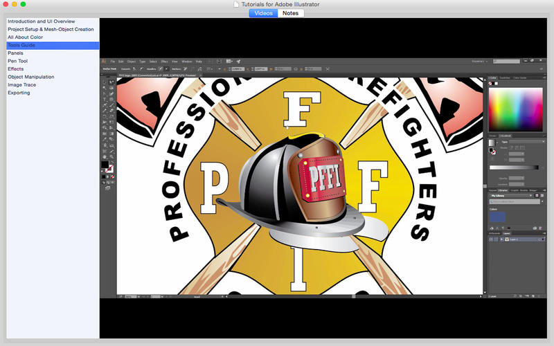This screenshot has width=554, height=346.
Task: Open the gradient Type dropdown
Action: coord(526,142)
